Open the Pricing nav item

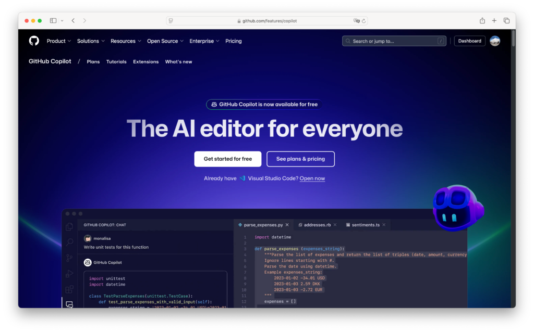[x=233, y=41]
